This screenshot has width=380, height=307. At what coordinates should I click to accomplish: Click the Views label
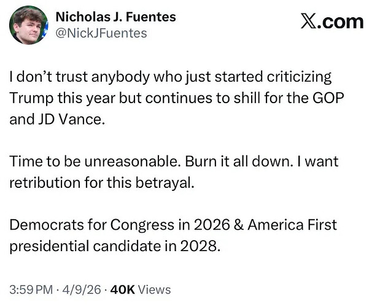coord(155,290)
